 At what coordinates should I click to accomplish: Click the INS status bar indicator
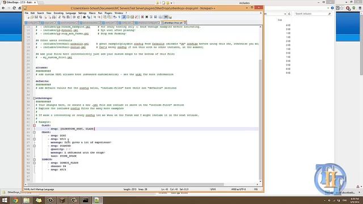pos(256,189)
